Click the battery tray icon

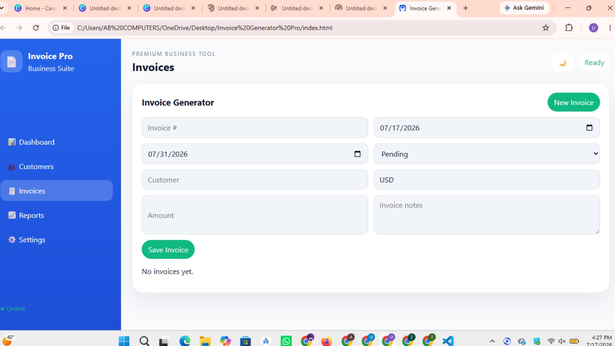(x=574, y=341)
